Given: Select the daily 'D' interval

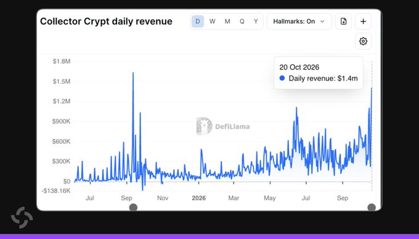Looking at the screenshot, I should point(198,22).
